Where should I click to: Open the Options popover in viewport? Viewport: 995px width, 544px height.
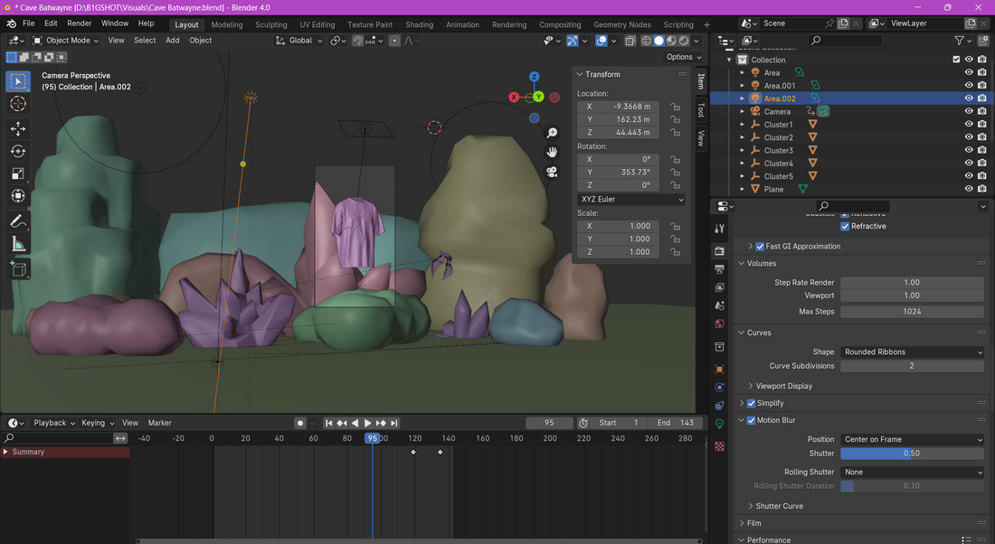pos(684,57)
